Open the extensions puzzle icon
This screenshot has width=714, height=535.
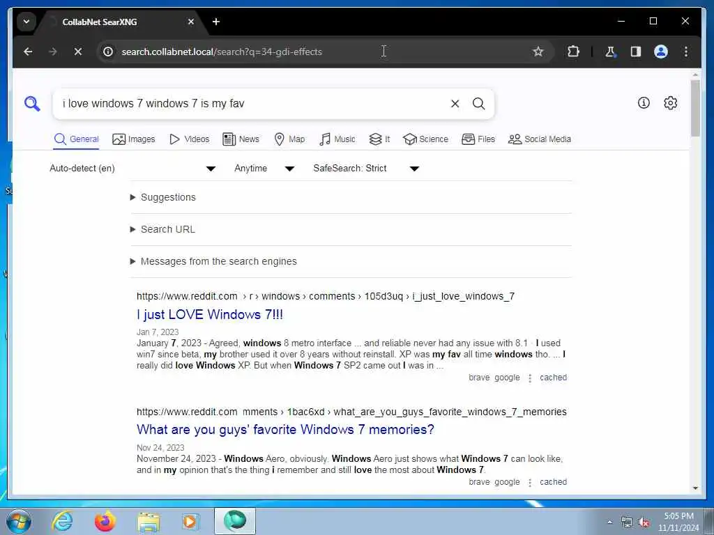click(573, 52)
